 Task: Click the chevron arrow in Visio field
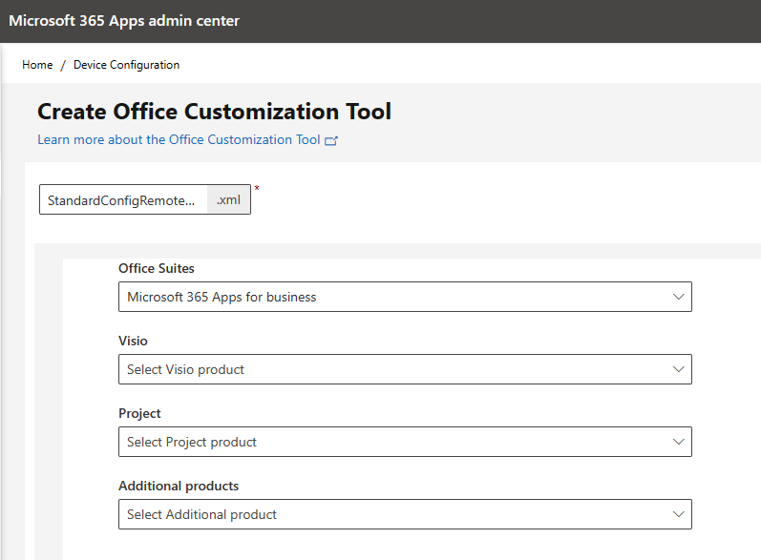pos(679,369)
